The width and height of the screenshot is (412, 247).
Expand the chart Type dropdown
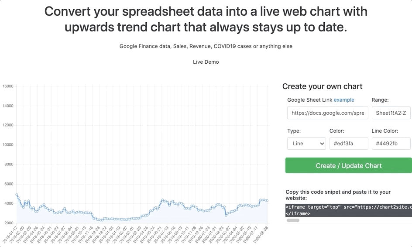pyautogui.click(x=306, y=144)
